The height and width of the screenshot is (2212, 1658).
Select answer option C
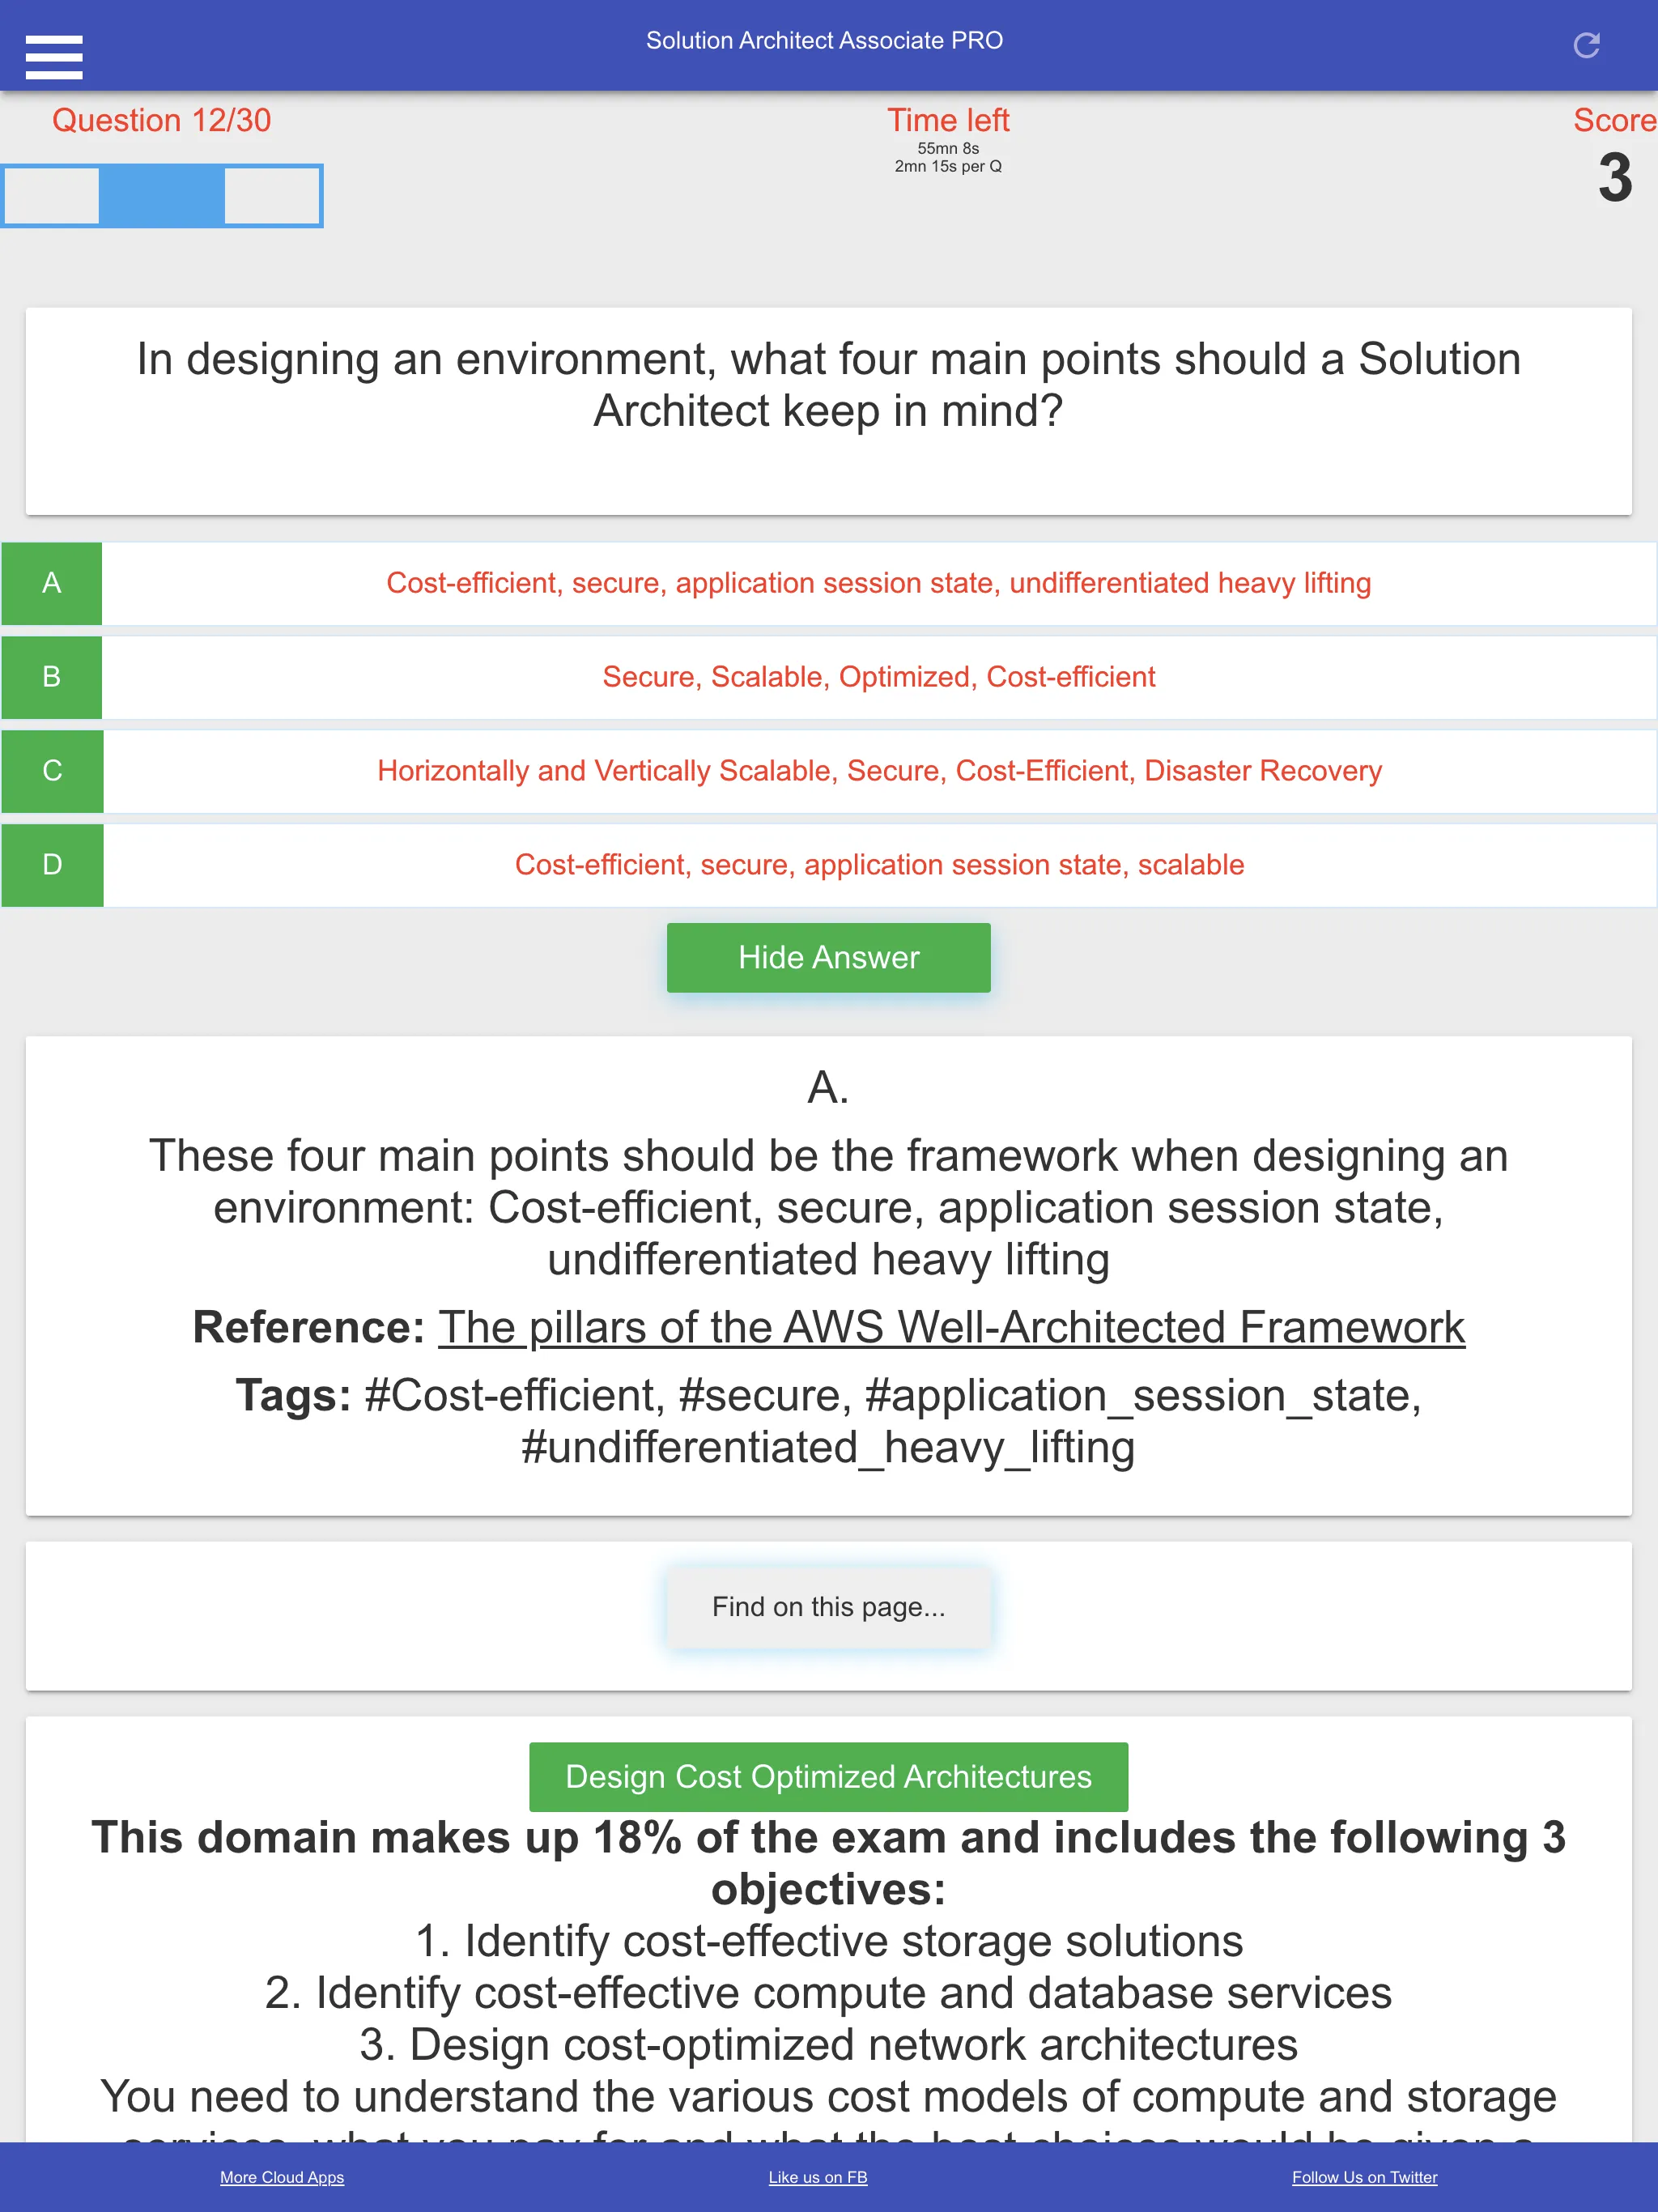[829, 770]
